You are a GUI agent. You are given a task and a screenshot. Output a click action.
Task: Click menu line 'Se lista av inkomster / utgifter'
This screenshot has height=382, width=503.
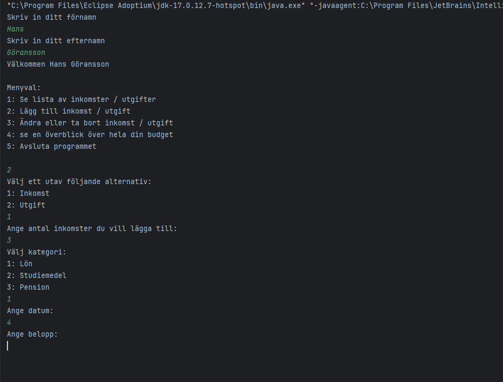[x=82, y=100]
